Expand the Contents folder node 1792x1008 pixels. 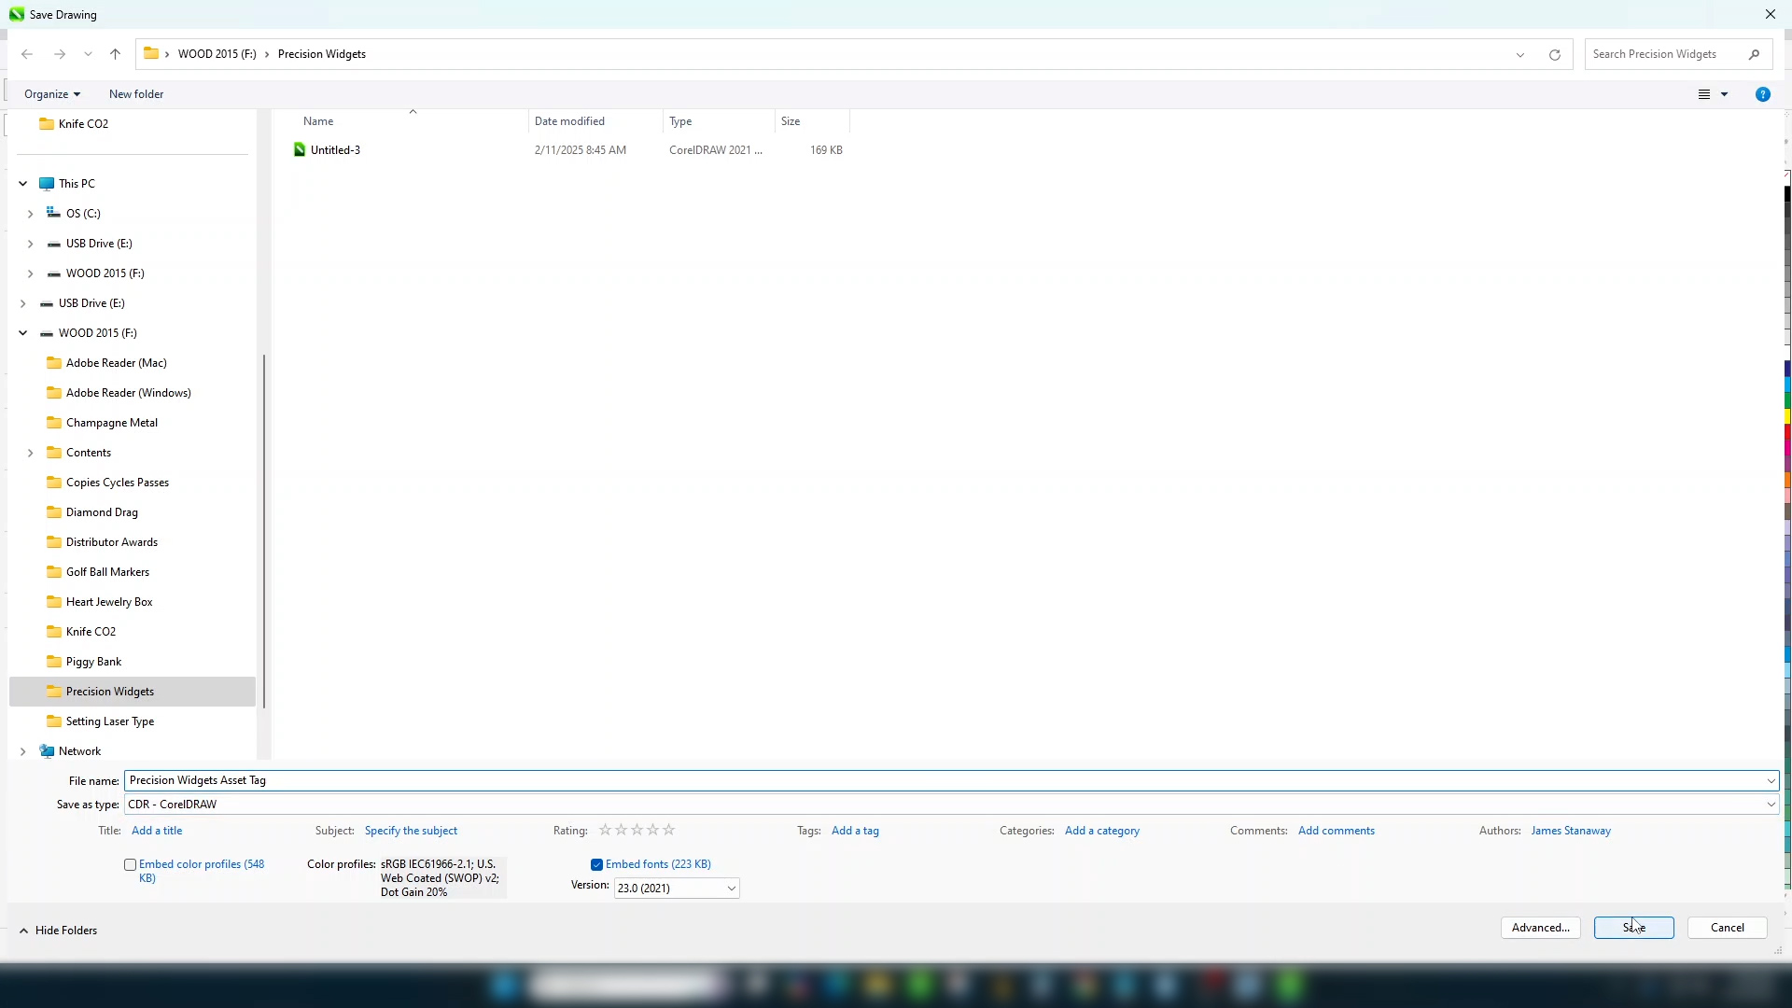tap(31, 453)
